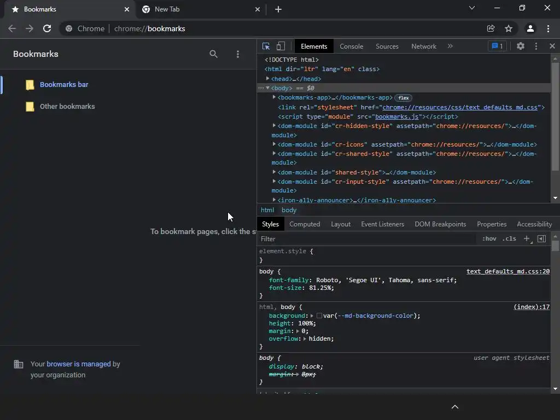
Task: Click the styles Filter input field
Action: (366, 239)
